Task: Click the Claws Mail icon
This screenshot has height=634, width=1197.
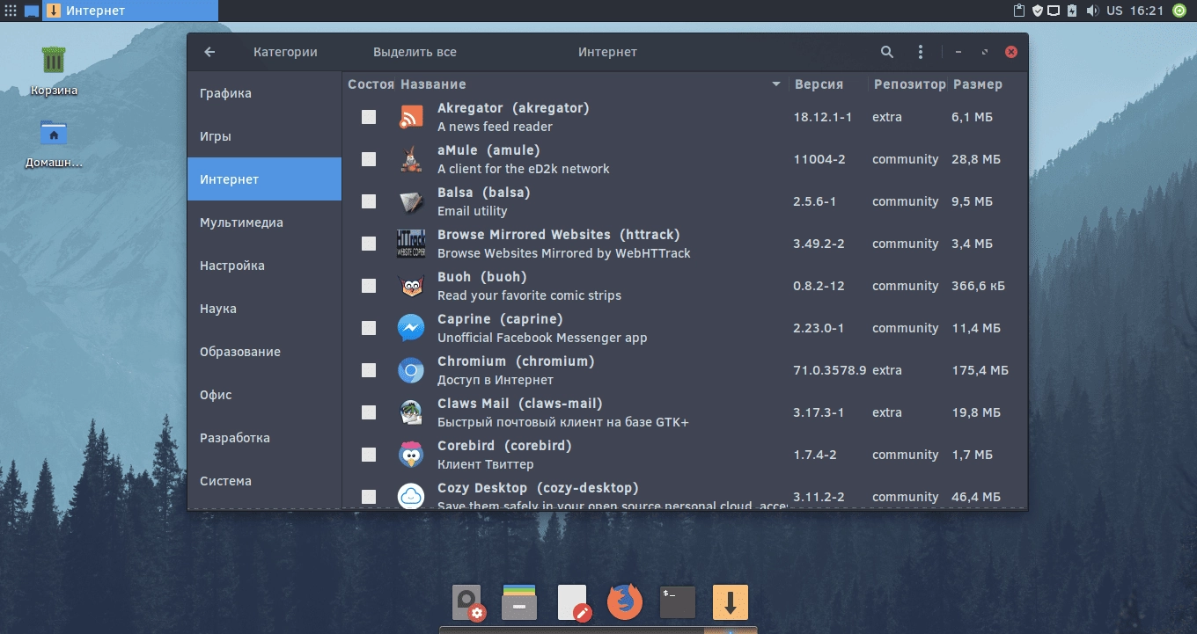Action: 411,412
